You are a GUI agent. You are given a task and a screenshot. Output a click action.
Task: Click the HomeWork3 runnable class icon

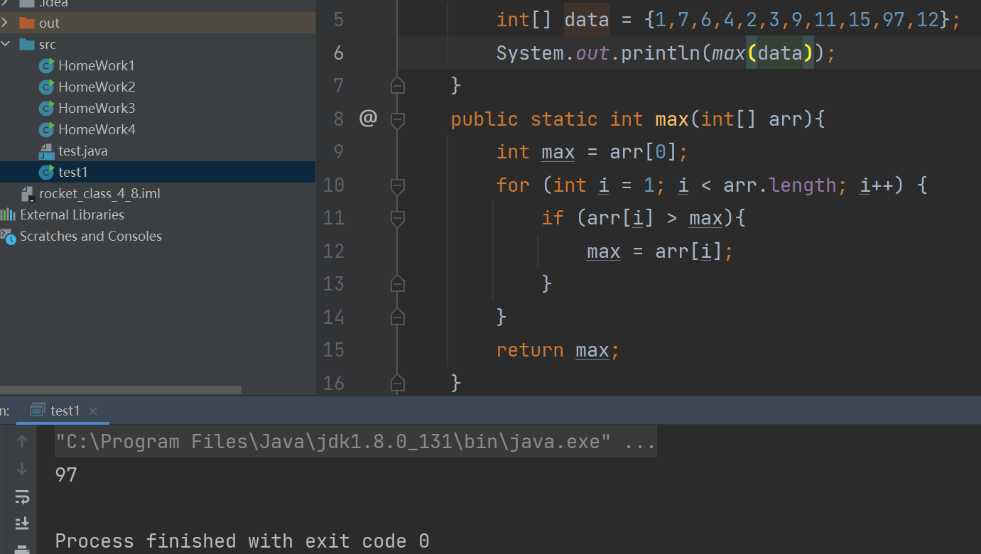pos(47,108)
